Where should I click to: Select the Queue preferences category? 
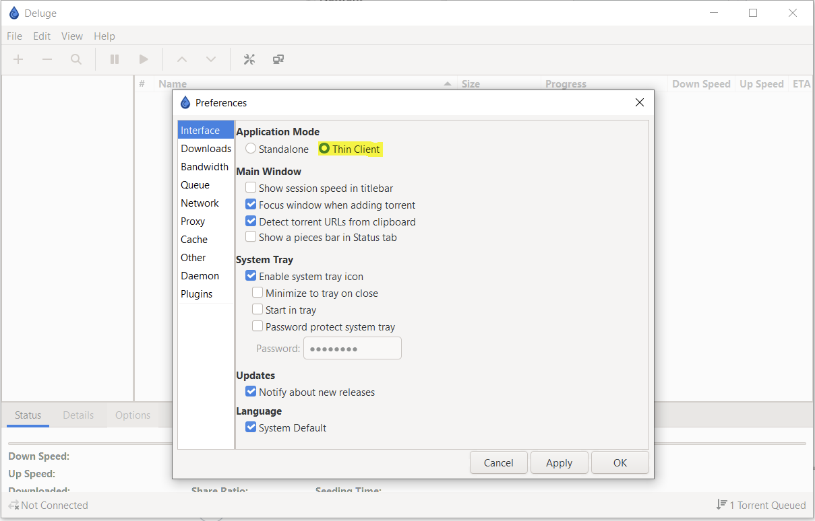[206, 185]
